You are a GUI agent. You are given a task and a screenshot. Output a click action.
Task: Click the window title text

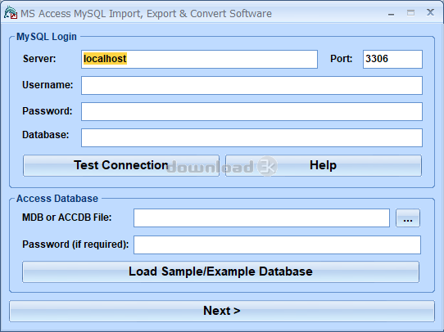146,14
